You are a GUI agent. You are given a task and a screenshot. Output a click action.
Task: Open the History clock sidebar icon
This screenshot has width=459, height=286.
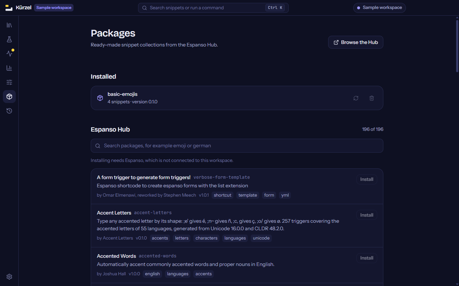[x=9, y=111]
